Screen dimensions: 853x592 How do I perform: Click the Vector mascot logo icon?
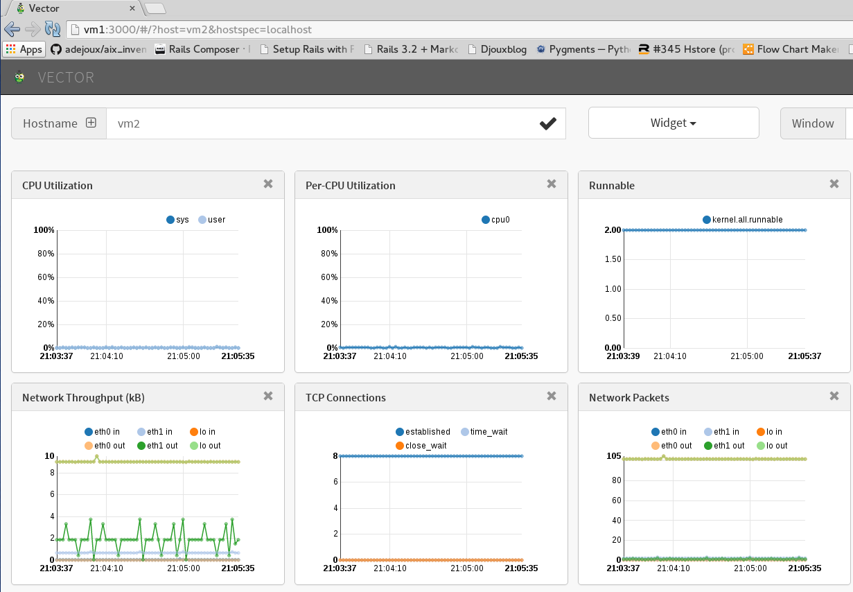19,76
